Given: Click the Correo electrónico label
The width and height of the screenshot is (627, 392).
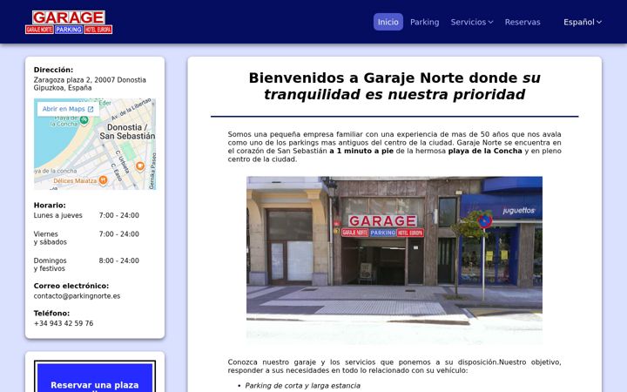Looking at the screenshot, I should [71, 286].
